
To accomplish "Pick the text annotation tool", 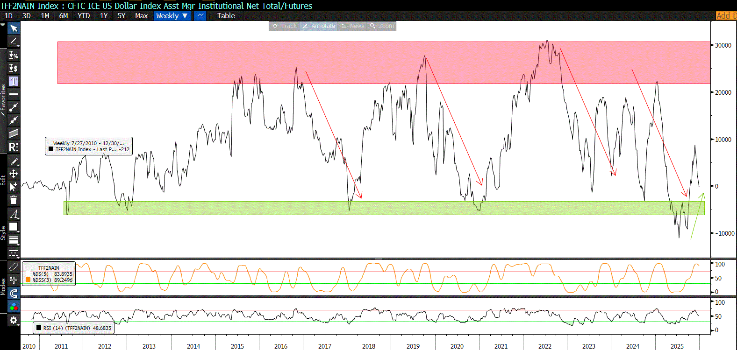I will tap(14, 81).
